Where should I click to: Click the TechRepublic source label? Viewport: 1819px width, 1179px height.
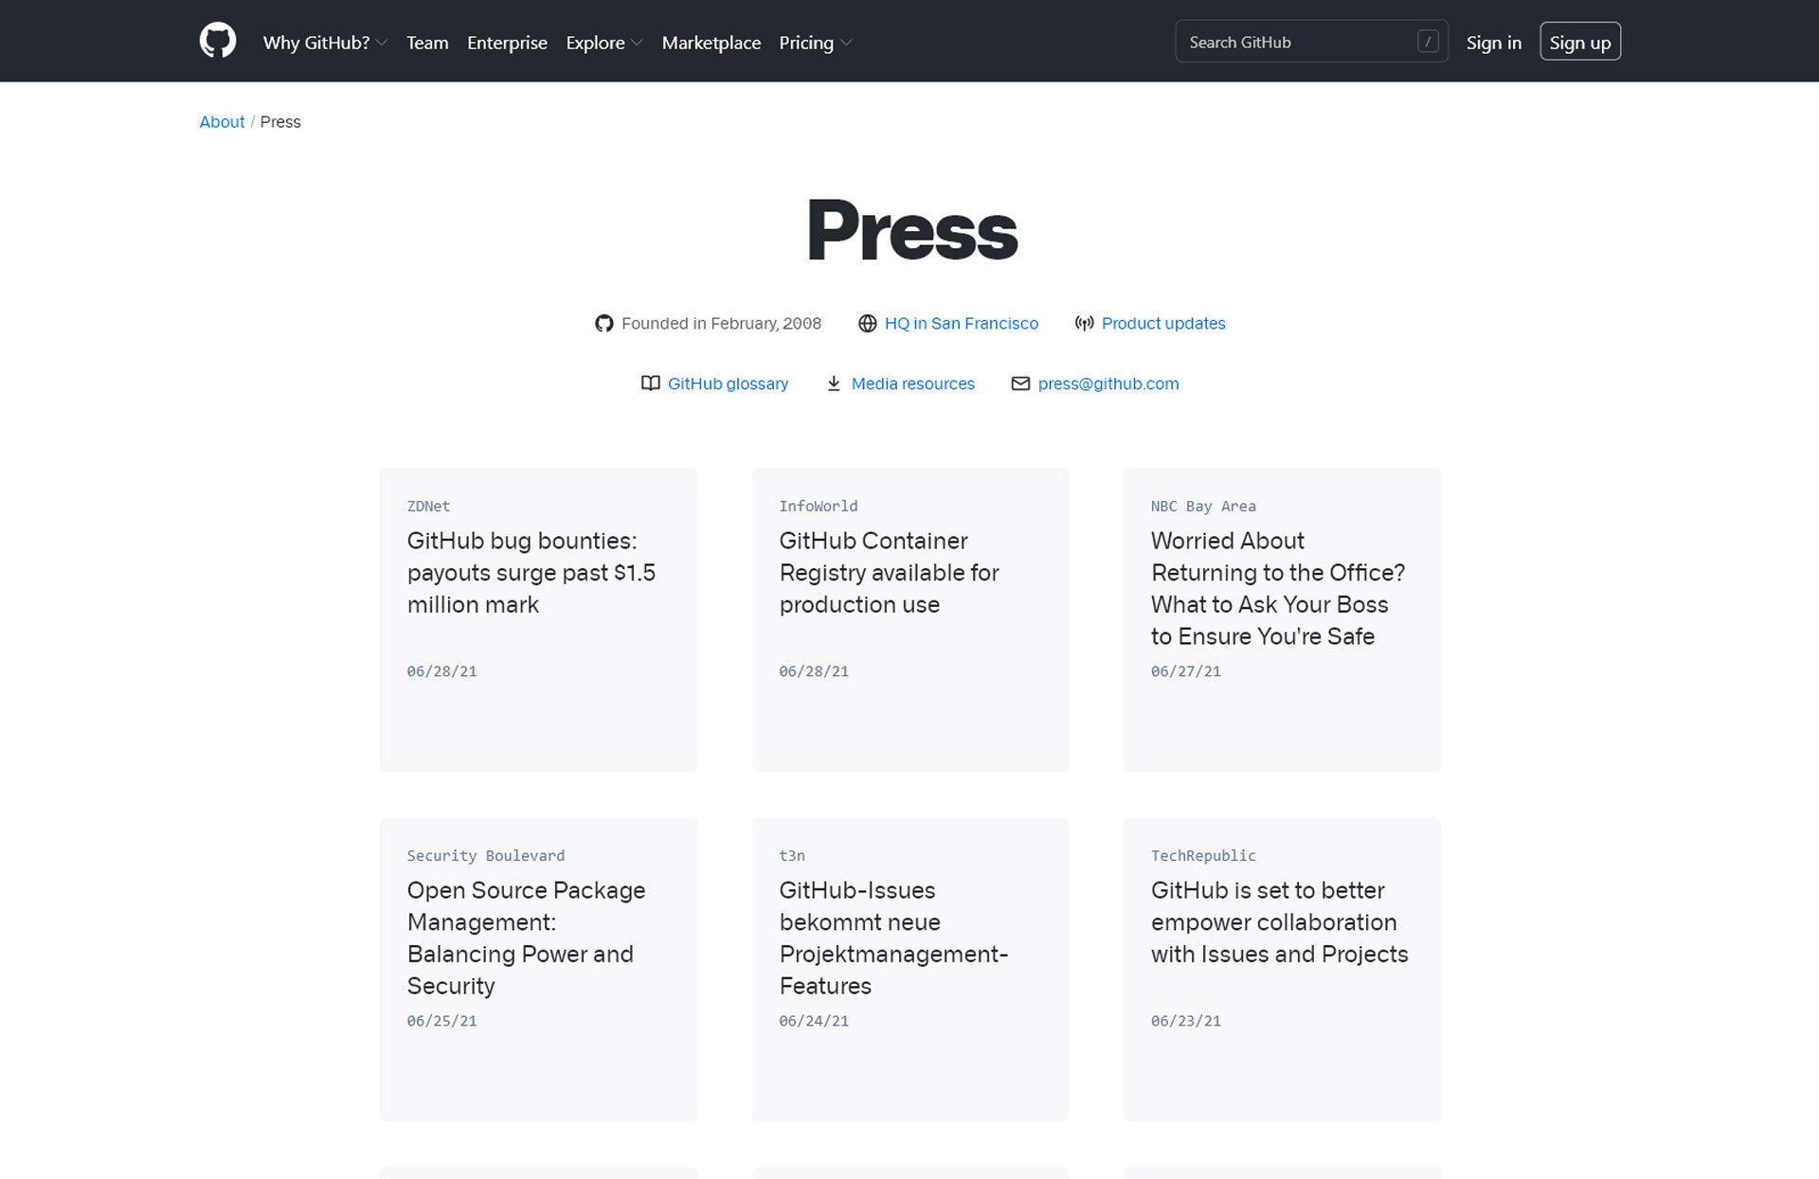click(x=1203, y=856)
